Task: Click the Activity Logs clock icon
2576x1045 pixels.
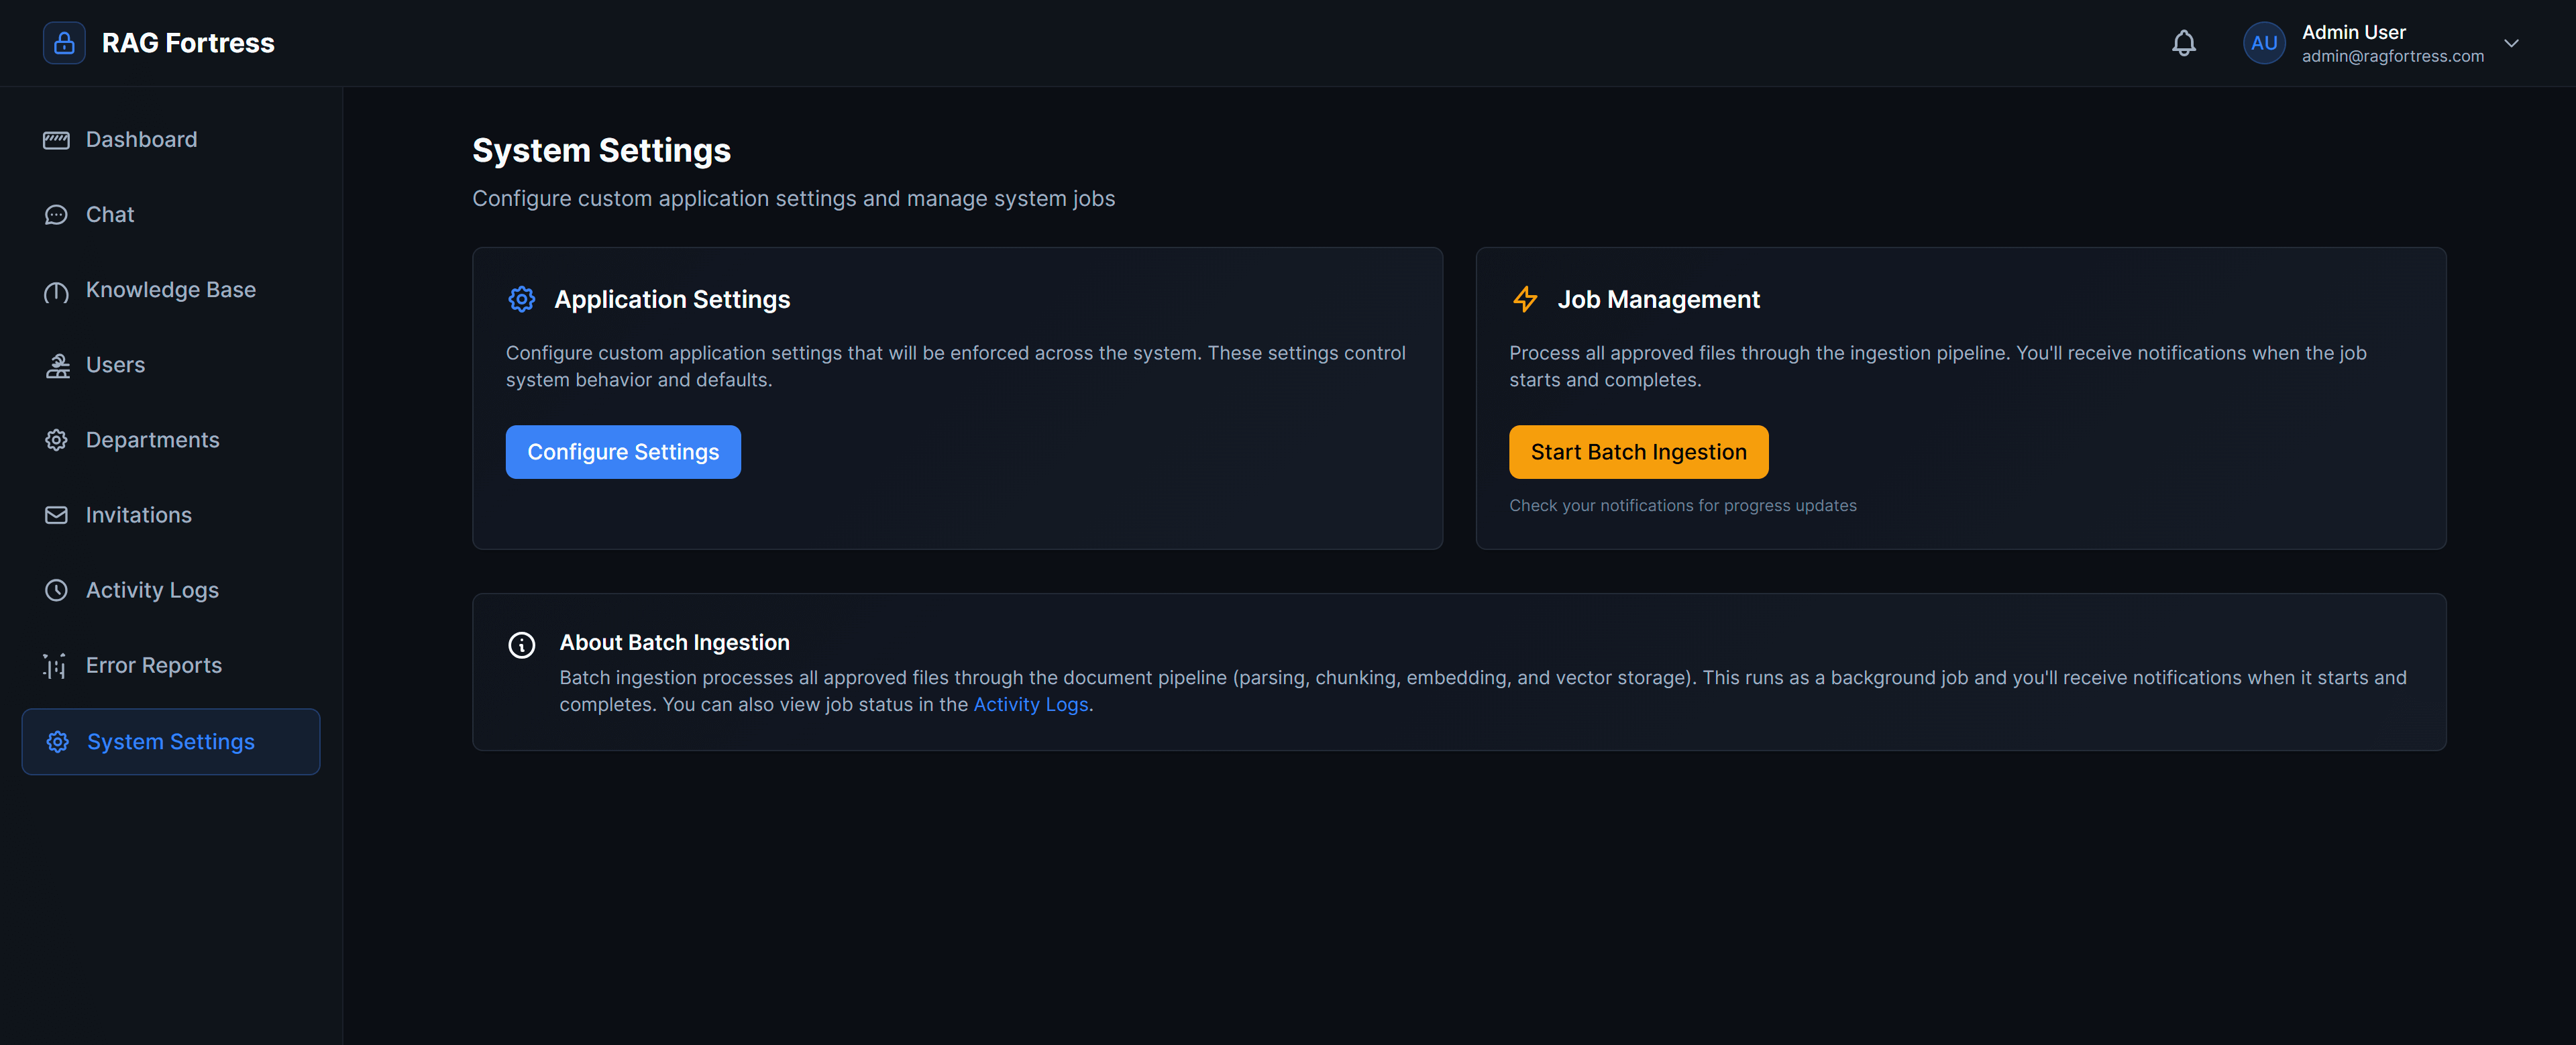Action: point(57,590)
